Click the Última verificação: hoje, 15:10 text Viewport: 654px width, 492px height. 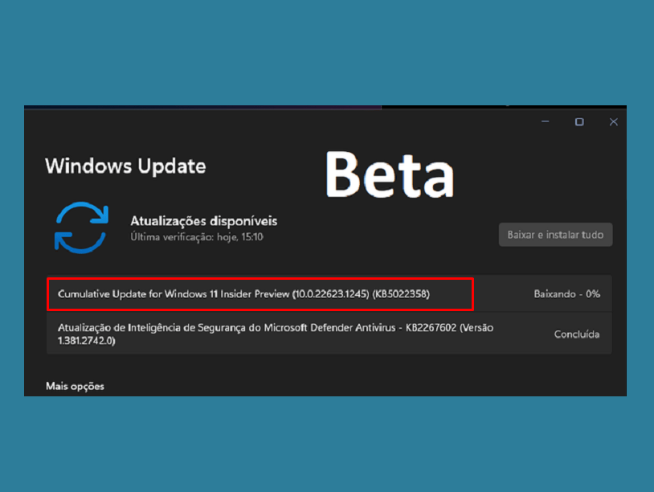click(197, 237)
